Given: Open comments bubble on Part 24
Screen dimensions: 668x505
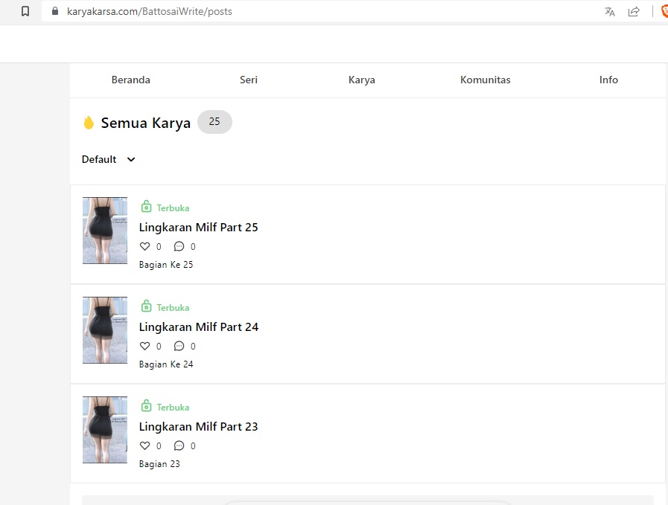Looking at the screenshot, I should [x=179, y=346].
